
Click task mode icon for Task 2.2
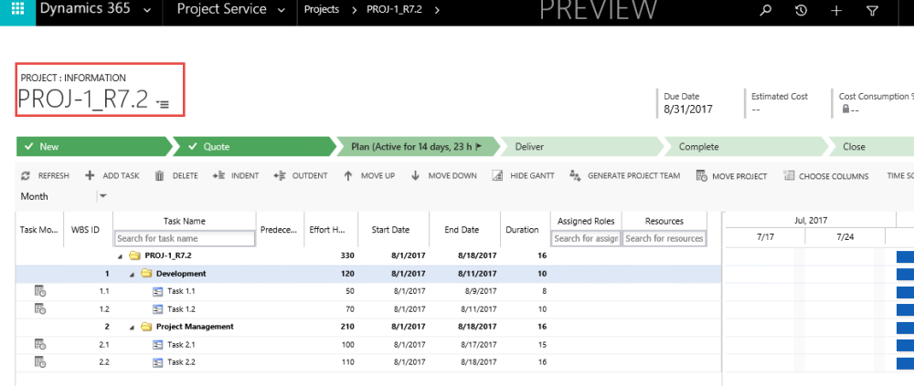pyautogui.click(x=40, y=362)
